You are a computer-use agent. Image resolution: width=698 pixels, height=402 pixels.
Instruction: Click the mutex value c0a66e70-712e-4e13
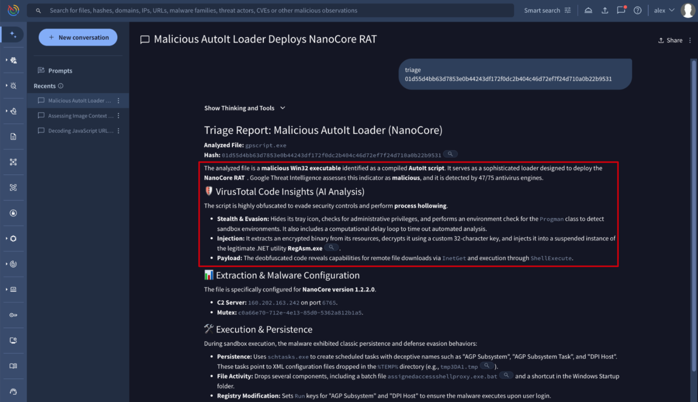click(300, 313)
